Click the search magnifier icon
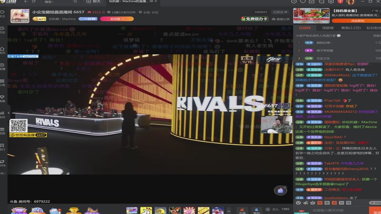 [x=75, y=1]
